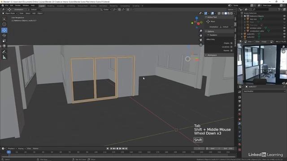The width and height of the screenshot is (287, 161).
Task: Activate the Move tool in left toolbar
Action: [x=4, y=30]
